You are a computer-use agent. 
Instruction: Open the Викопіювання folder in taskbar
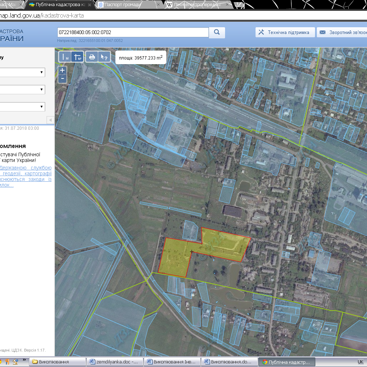pos(57,362)
